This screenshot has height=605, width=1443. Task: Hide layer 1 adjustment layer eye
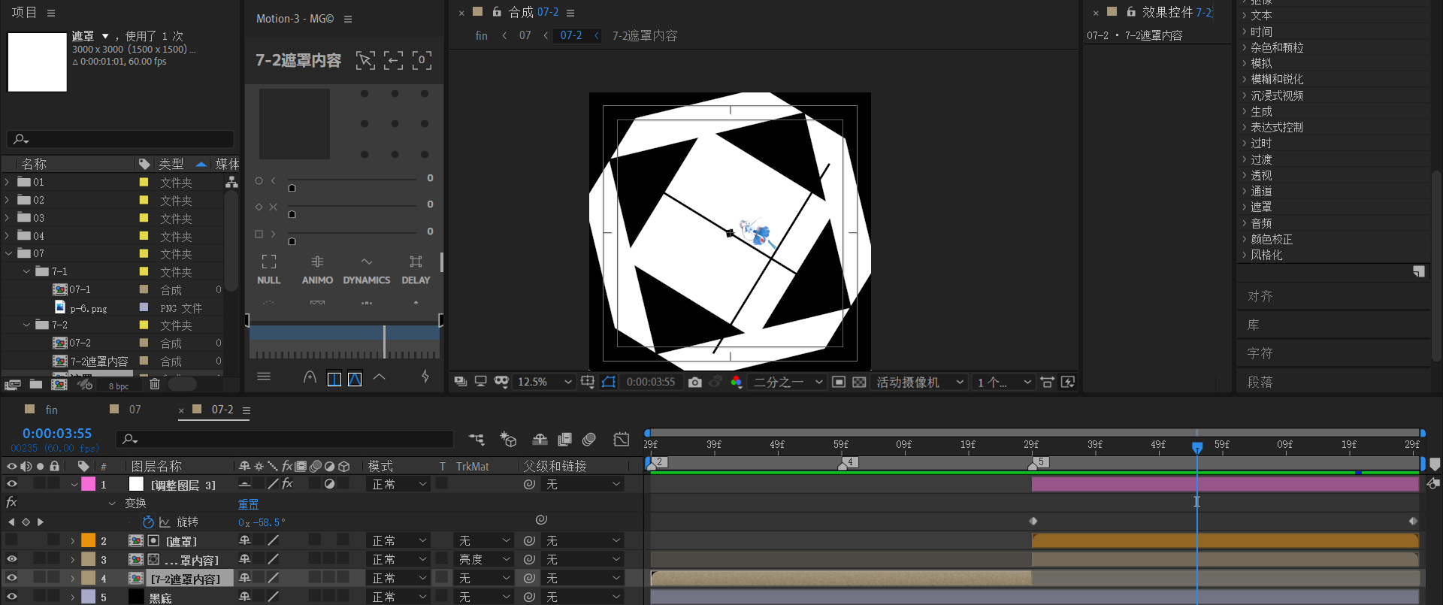[11, 484]
